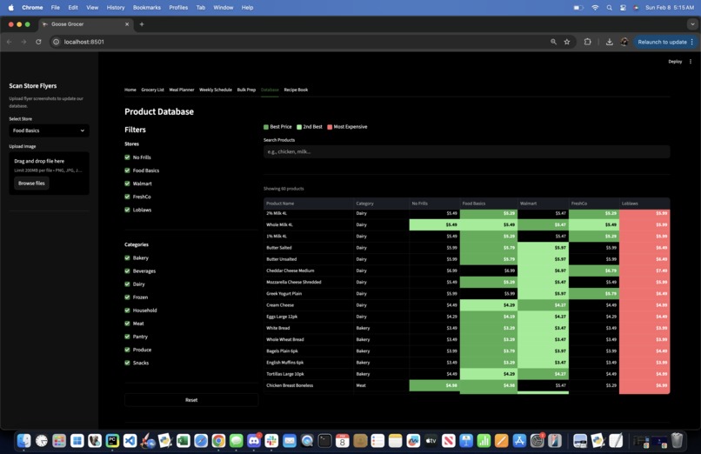Open the Chrome profile avatar

tap(624, 42)
